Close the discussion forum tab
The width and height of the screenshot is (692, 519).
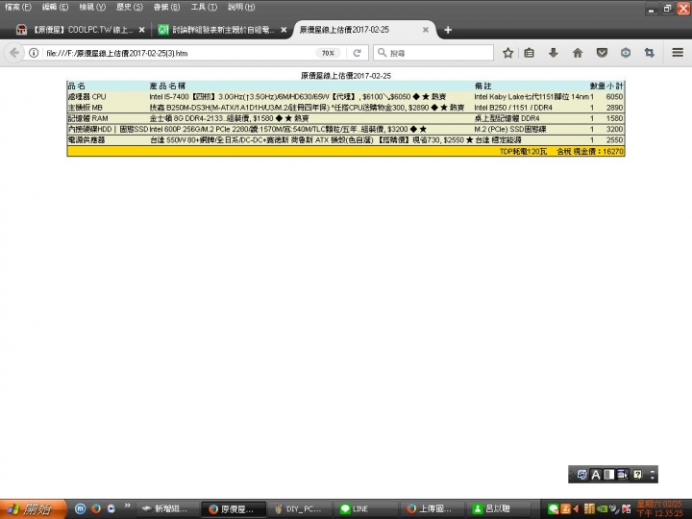(284, 30)
